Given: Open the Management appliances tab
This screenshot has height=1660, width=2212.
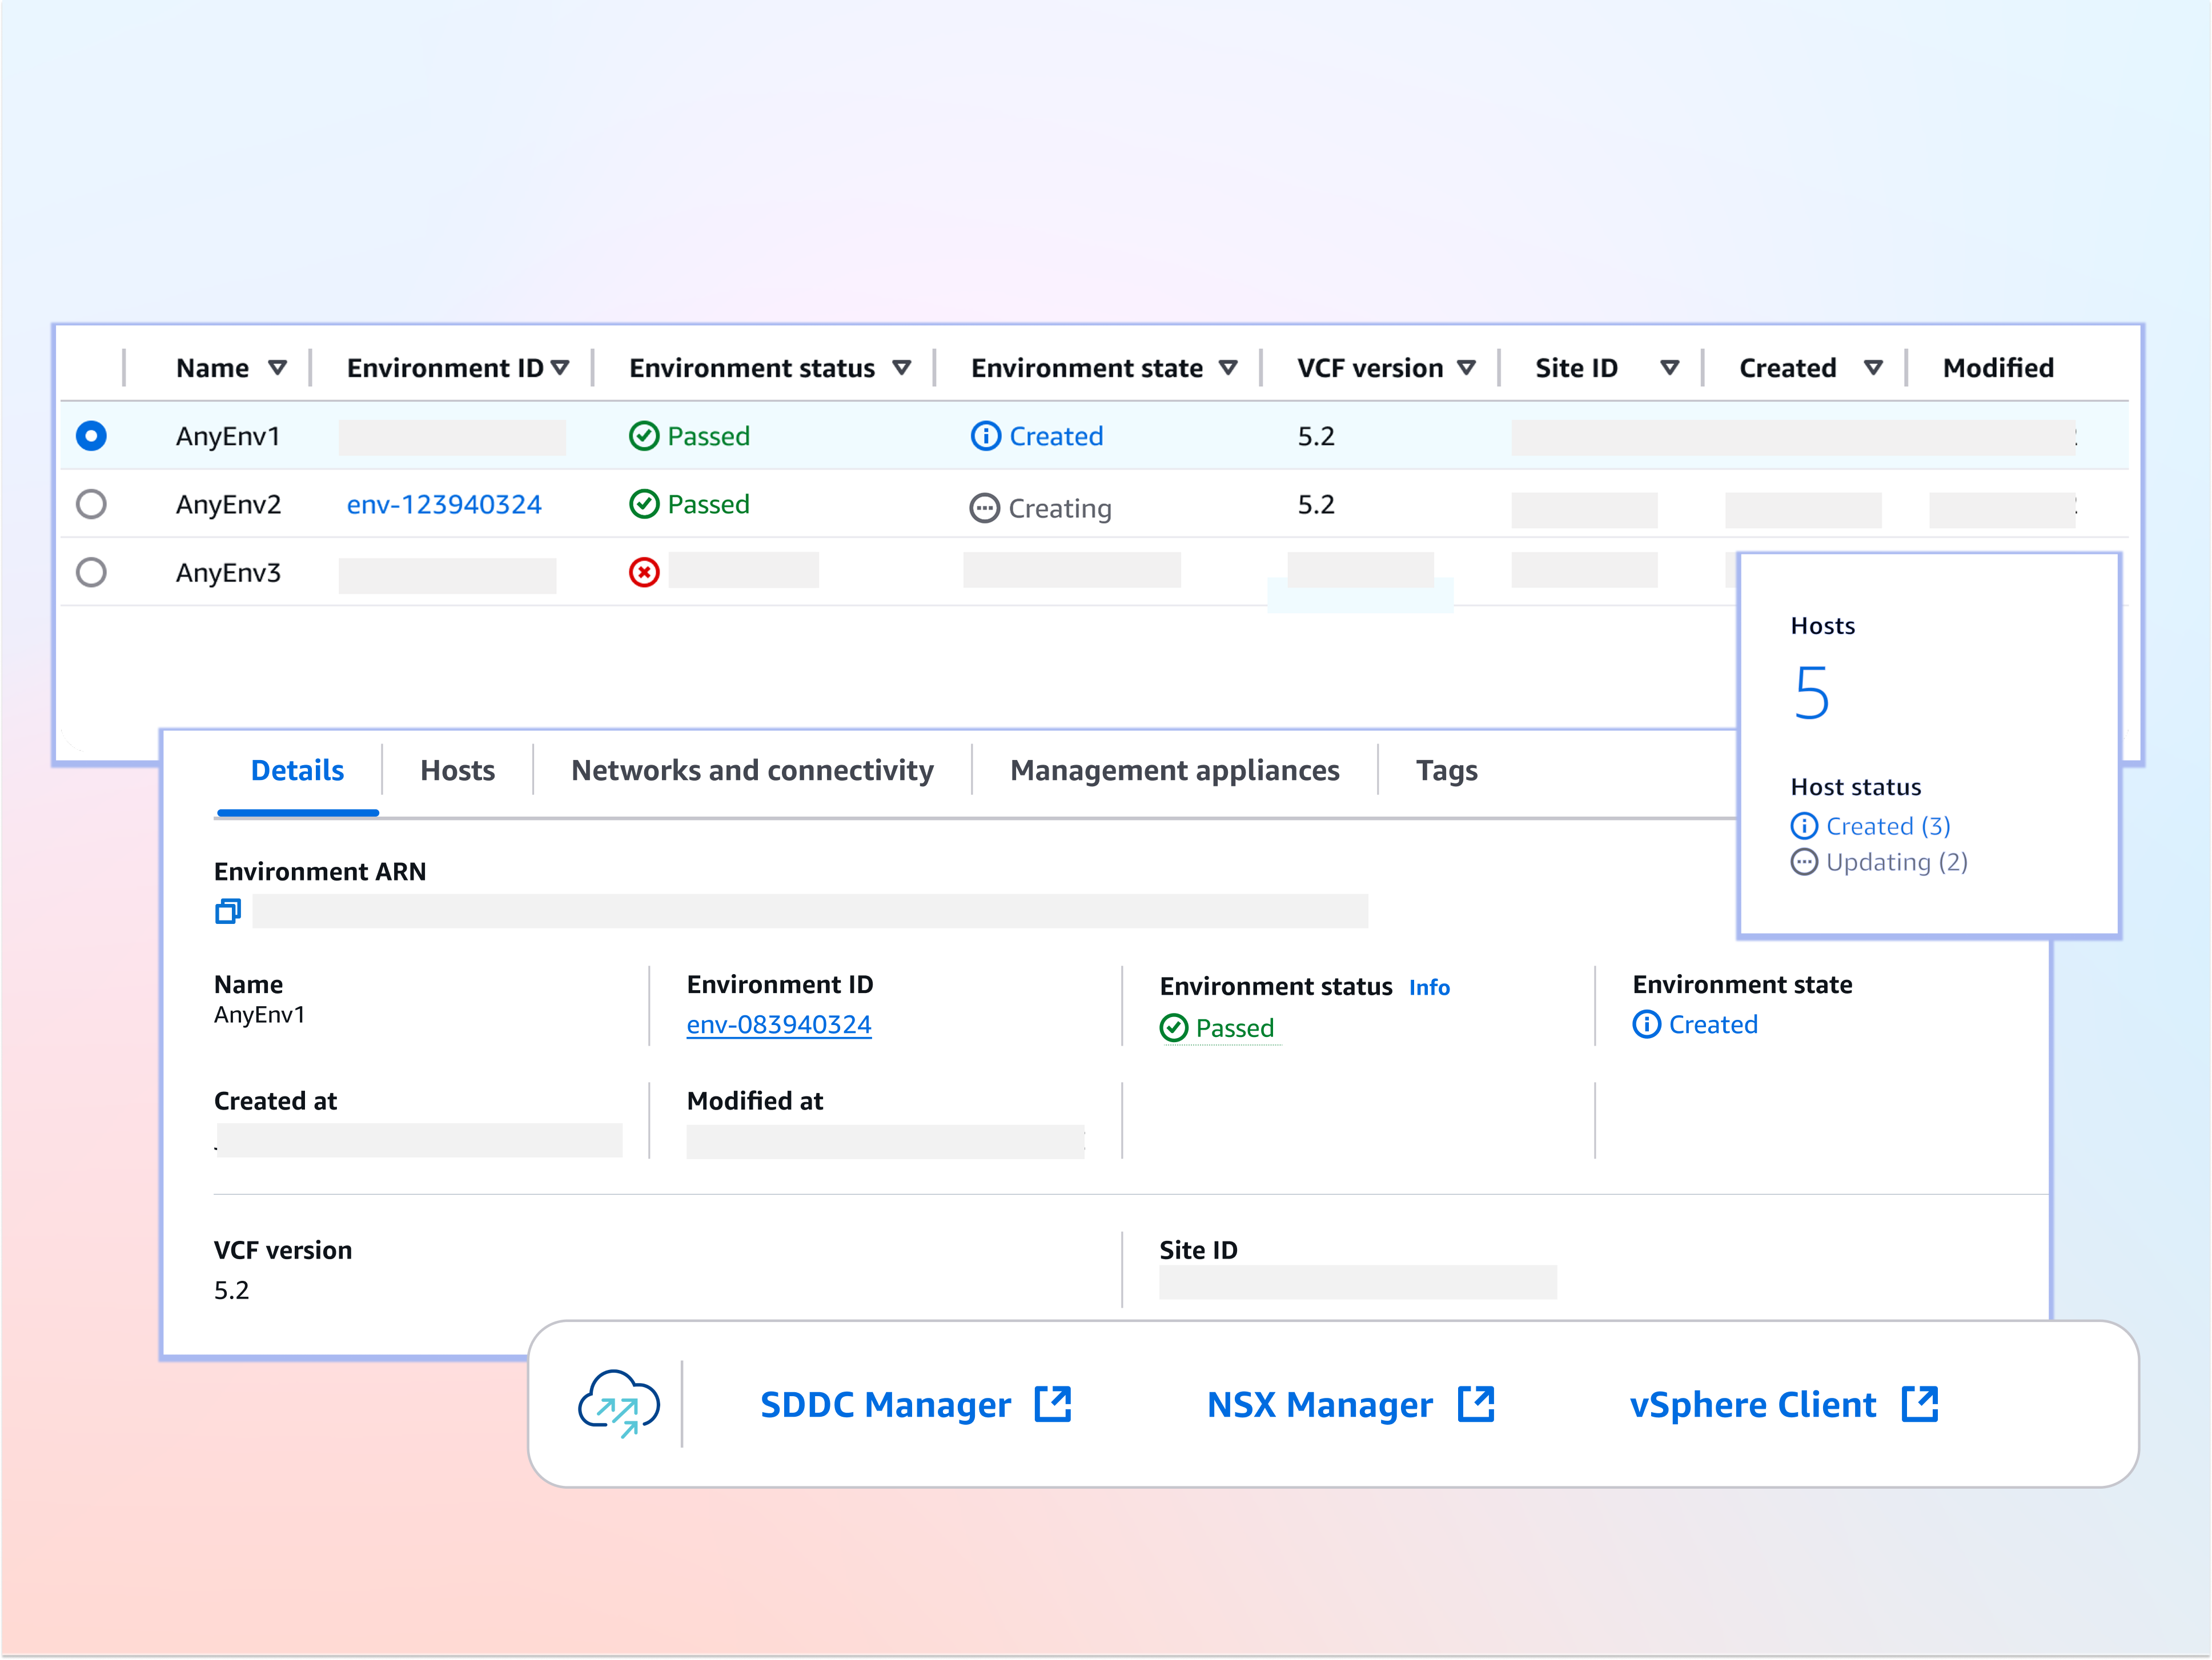Looking at the screenshot, I should pos(1175,770).
